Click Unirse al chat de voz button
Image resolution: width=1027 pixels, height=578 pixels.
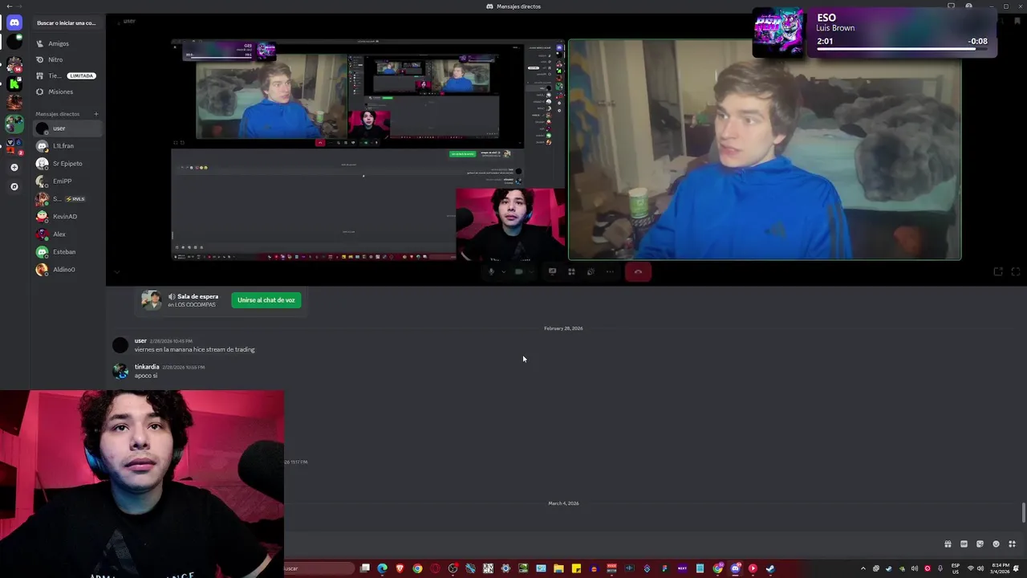tap(266, 300)
